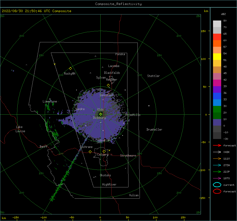Click the magenta 18TS arrow icon
The height and width of the screenshot is (221, 237).
point(217,178)
